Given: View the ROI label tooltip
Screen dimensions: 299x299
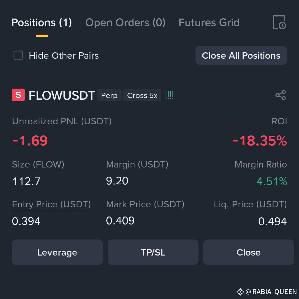Looking at the screenshot, I should (279, 121).
